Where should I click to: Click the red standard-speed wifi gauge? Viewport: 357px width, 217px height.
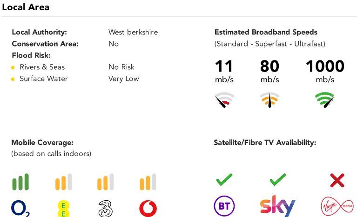[224, 99]
